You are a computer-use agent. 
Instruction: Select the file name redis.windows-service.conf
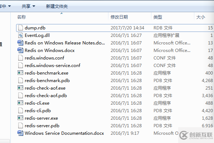52,66
